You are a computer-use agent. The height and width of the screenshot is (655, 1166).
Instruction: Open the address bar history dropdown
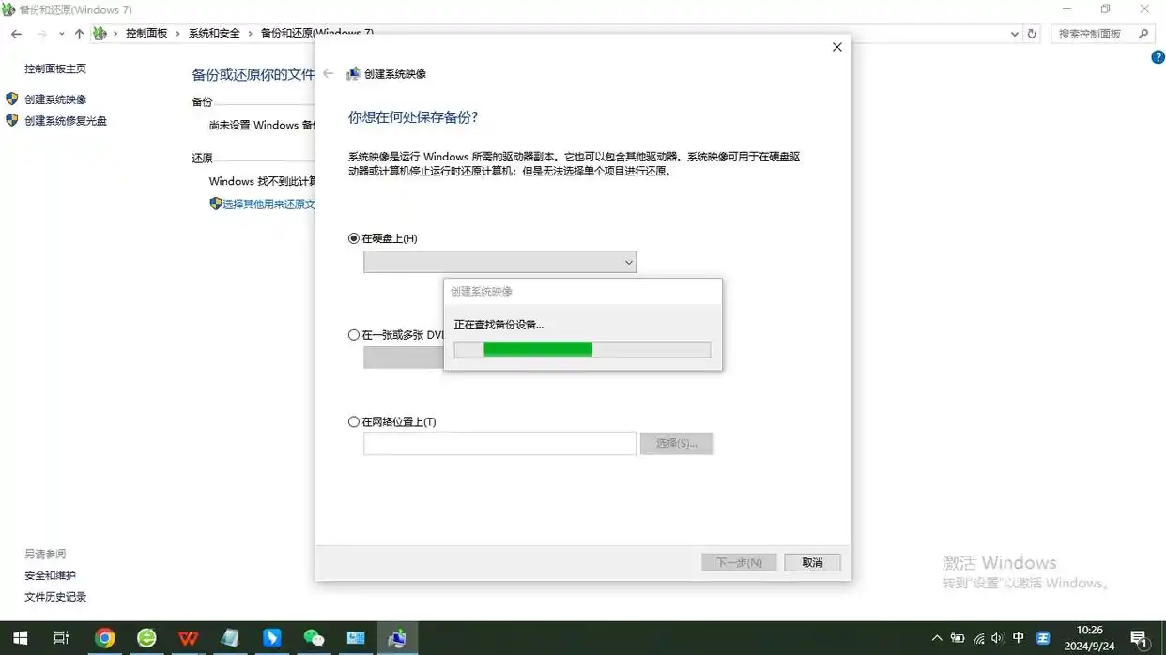pos(1014,33)
